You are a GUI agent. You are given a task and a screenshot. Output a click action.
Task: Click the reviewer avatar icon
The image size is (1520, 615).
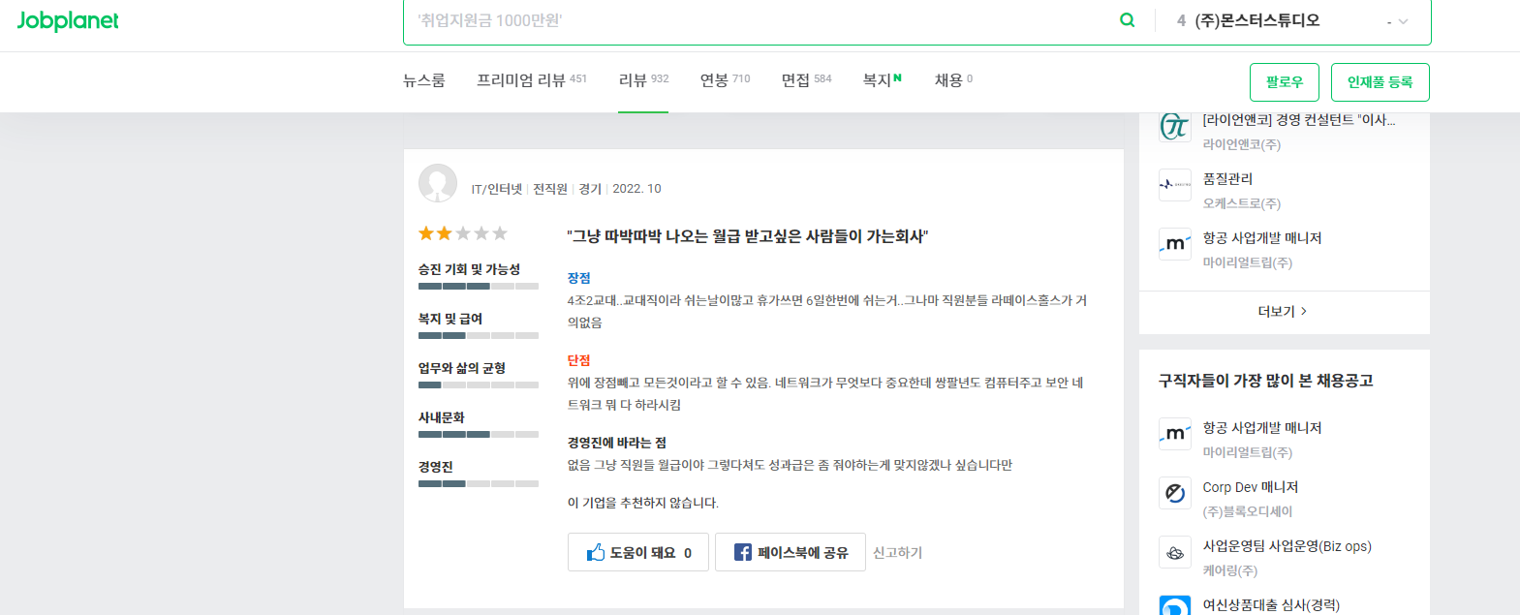pos(438,183)
